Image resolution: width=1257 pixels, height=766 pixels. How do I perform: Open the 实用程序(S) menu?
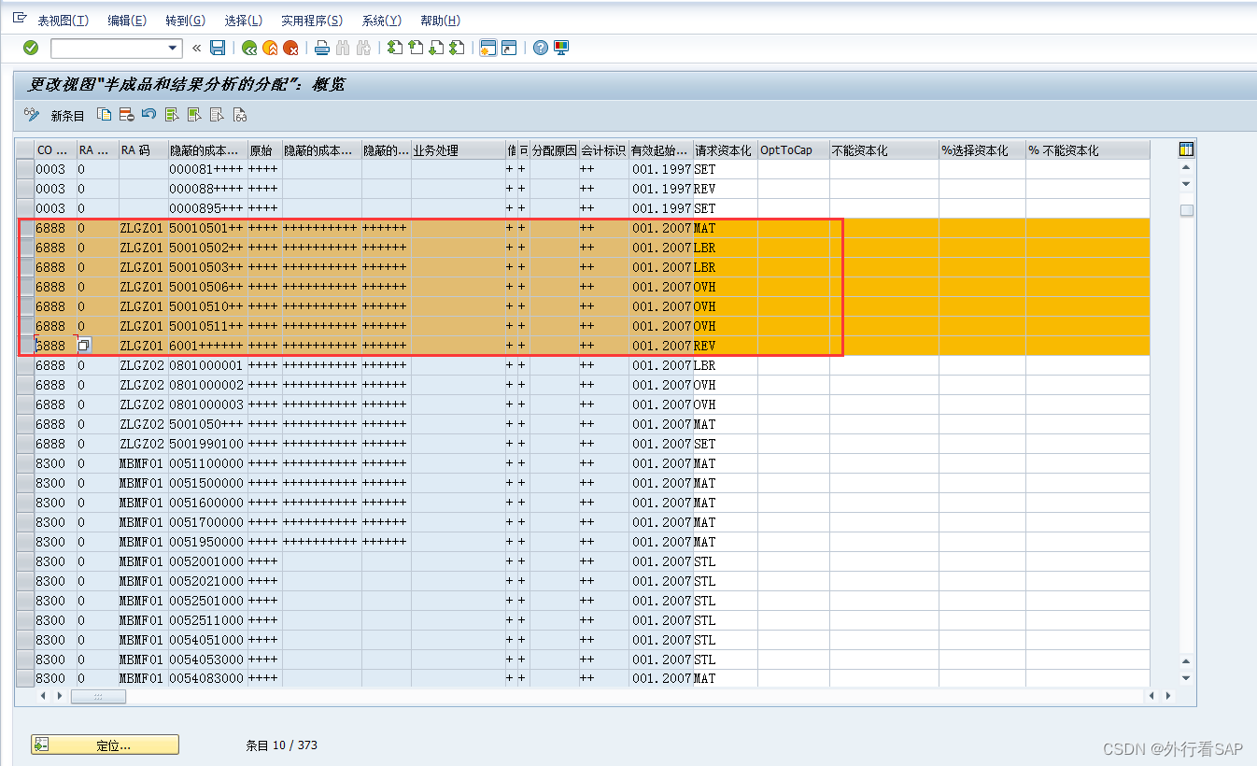312,21
